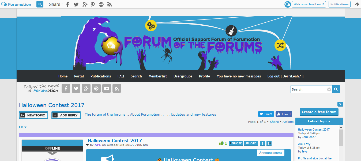
Task: Click the paintbrush icon in the banner
Action: 231,31
